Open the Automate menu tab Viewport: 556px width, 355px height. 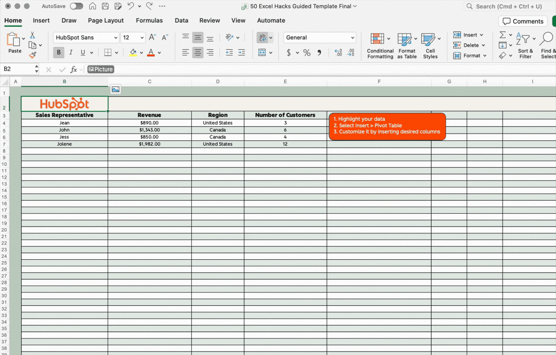point(270,20)
